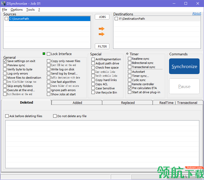Screen dimensions: 204x180
Task: Click the DSynchronize app icon in title bar
Action: click(x=3, y=3)
